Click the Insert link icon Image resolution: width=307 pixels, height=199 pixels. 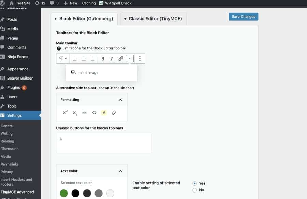pos(121,59)
